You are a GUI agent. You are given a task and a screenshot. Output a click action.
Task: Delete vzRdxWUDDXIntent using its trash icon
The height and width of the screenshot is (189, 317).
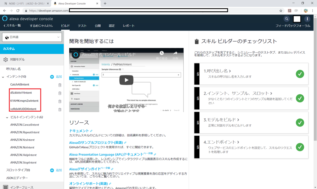pos(60,109)
